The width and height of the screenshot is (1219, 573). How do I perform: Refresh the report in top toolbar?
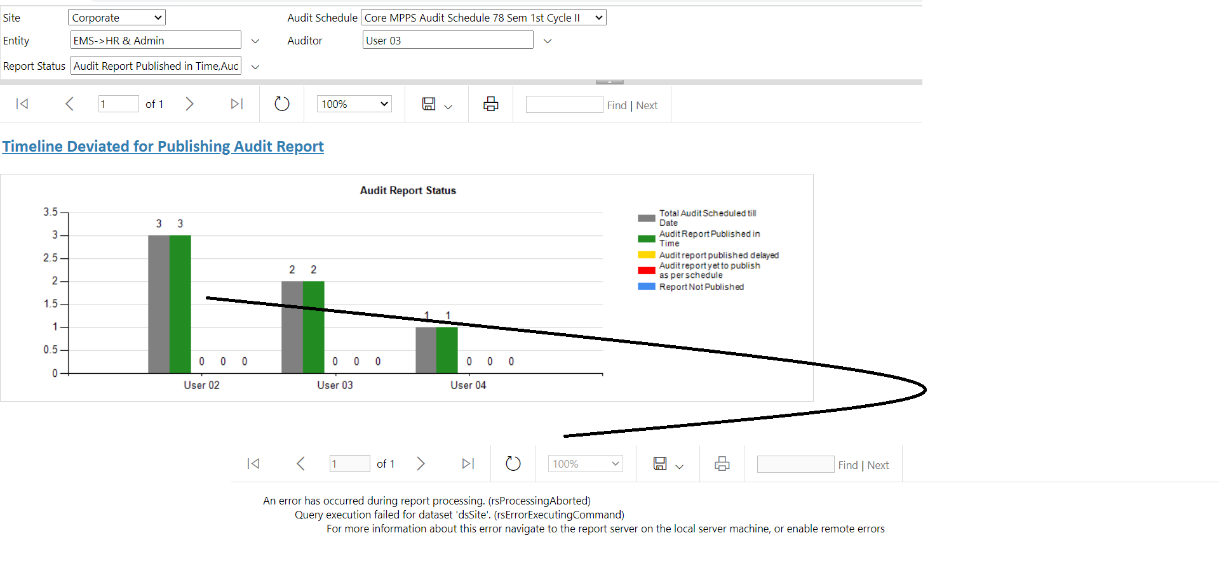point(282,104)
